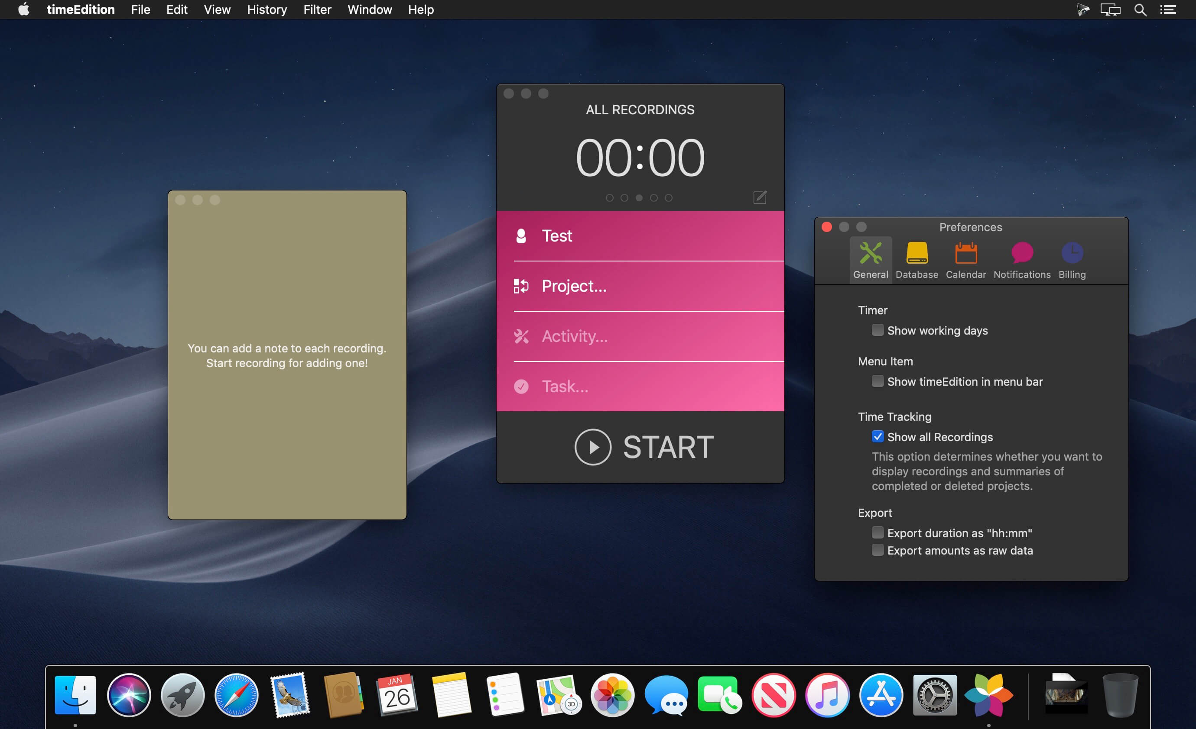The height and width of the screenshot is (729, 1196).
Task: Open the Activity... selector row
Action: coord(640,336)
